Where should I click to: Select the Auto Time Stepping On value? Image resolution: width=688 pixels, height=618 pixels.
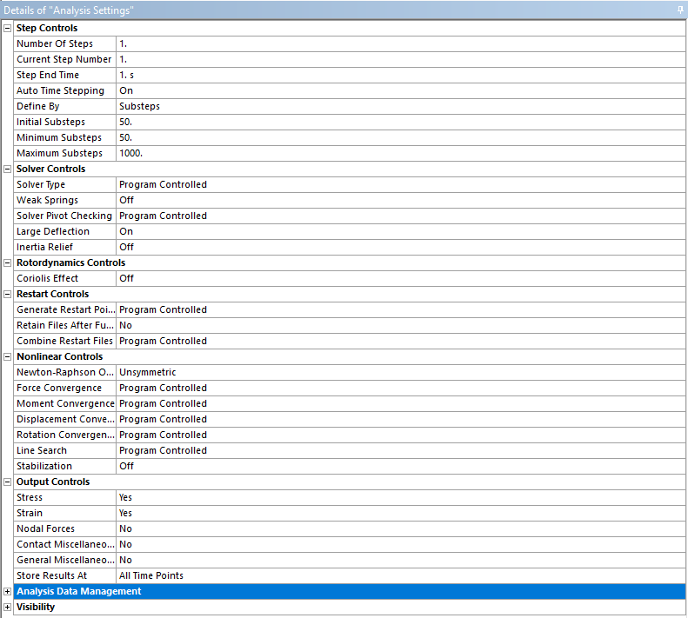401,90
